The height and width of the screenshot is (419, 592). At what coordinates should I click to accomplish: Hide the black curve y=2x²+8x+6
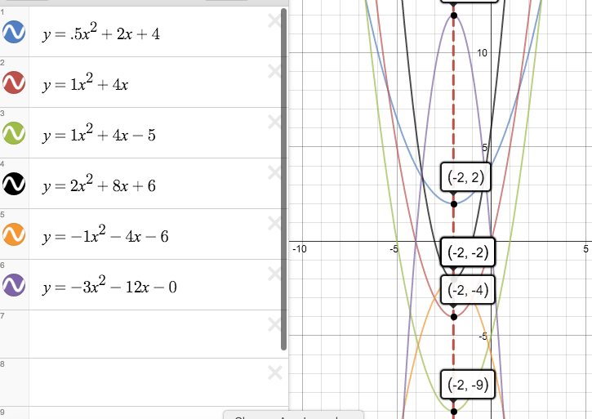(14, 184)
